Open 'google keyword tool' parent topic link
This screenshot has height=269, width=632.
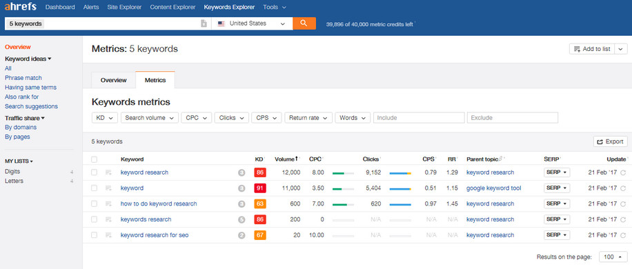(x=494, y=188)
